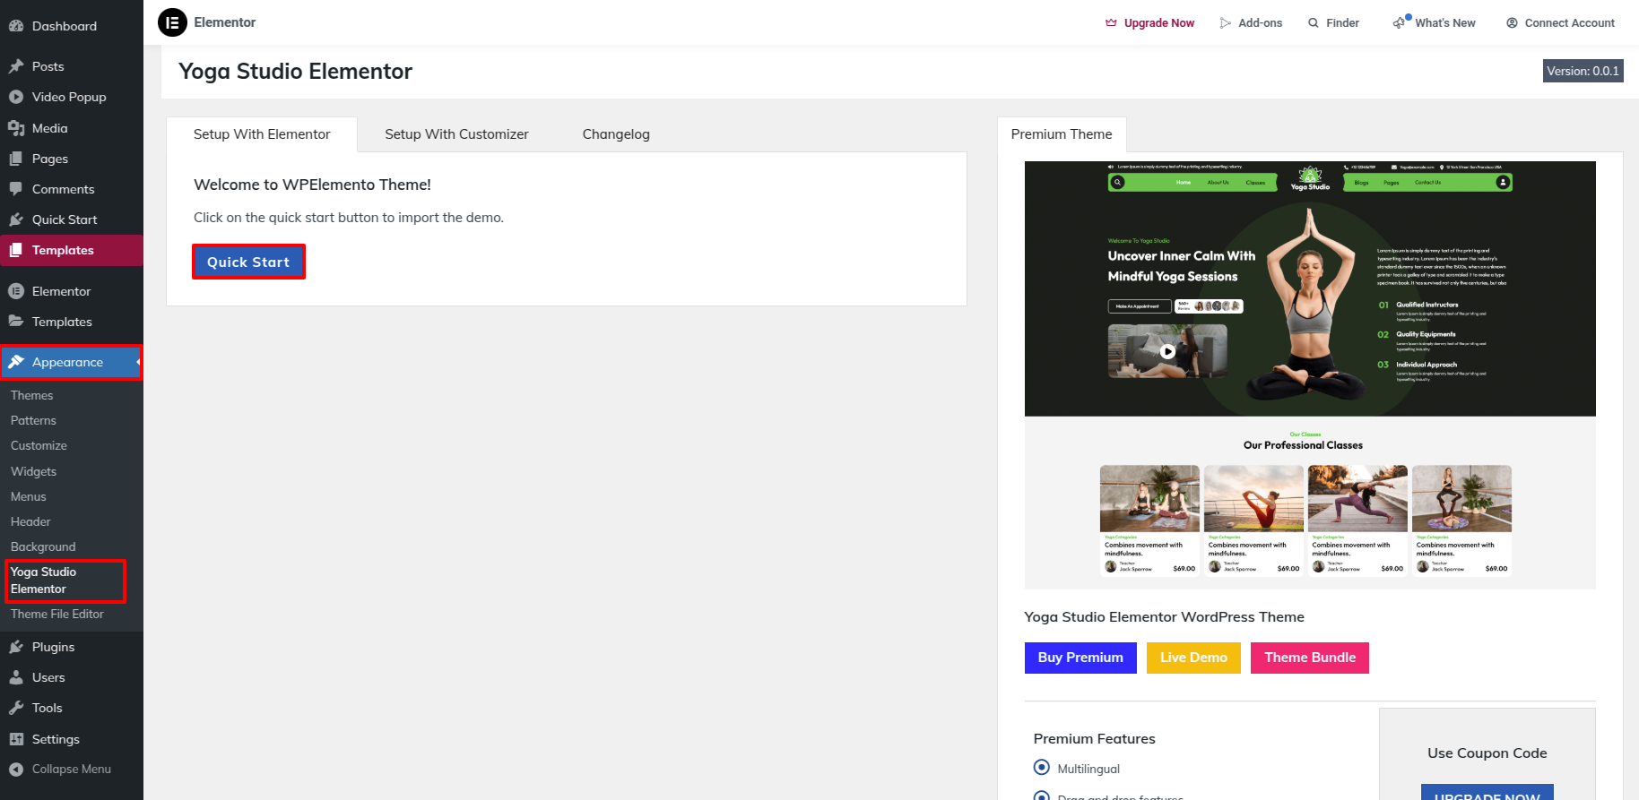Click the Pages document icon
The width and height of the screenshot is (1639, 800).
(16, 159)
